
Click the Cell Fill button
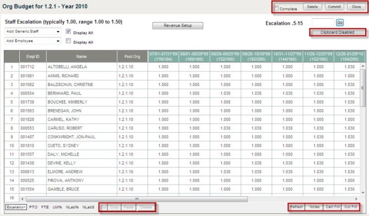click(332, 207)
